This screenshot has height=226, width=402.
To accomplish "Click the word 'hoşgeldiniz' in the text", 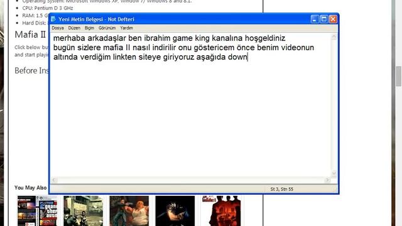I will click(x=265, y=38).
